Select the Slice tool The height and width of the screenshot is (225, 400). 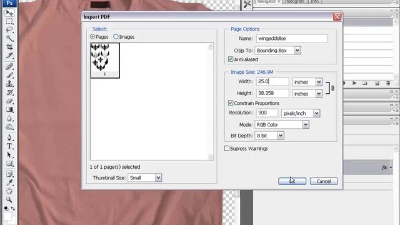tap(9, 56)
